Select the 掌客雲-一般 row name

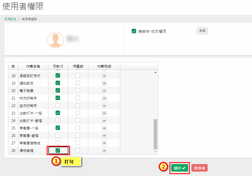[29, 128]
